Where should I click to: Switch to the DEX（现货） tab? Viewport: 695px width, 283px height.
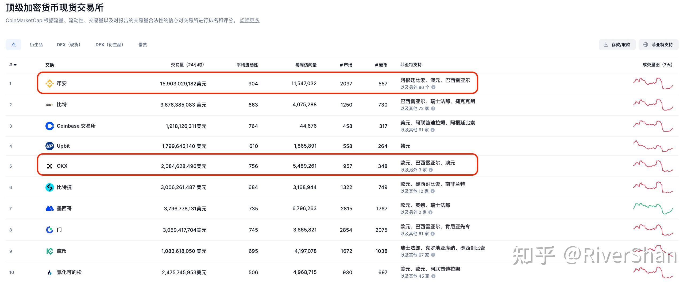tap(68, 45)
